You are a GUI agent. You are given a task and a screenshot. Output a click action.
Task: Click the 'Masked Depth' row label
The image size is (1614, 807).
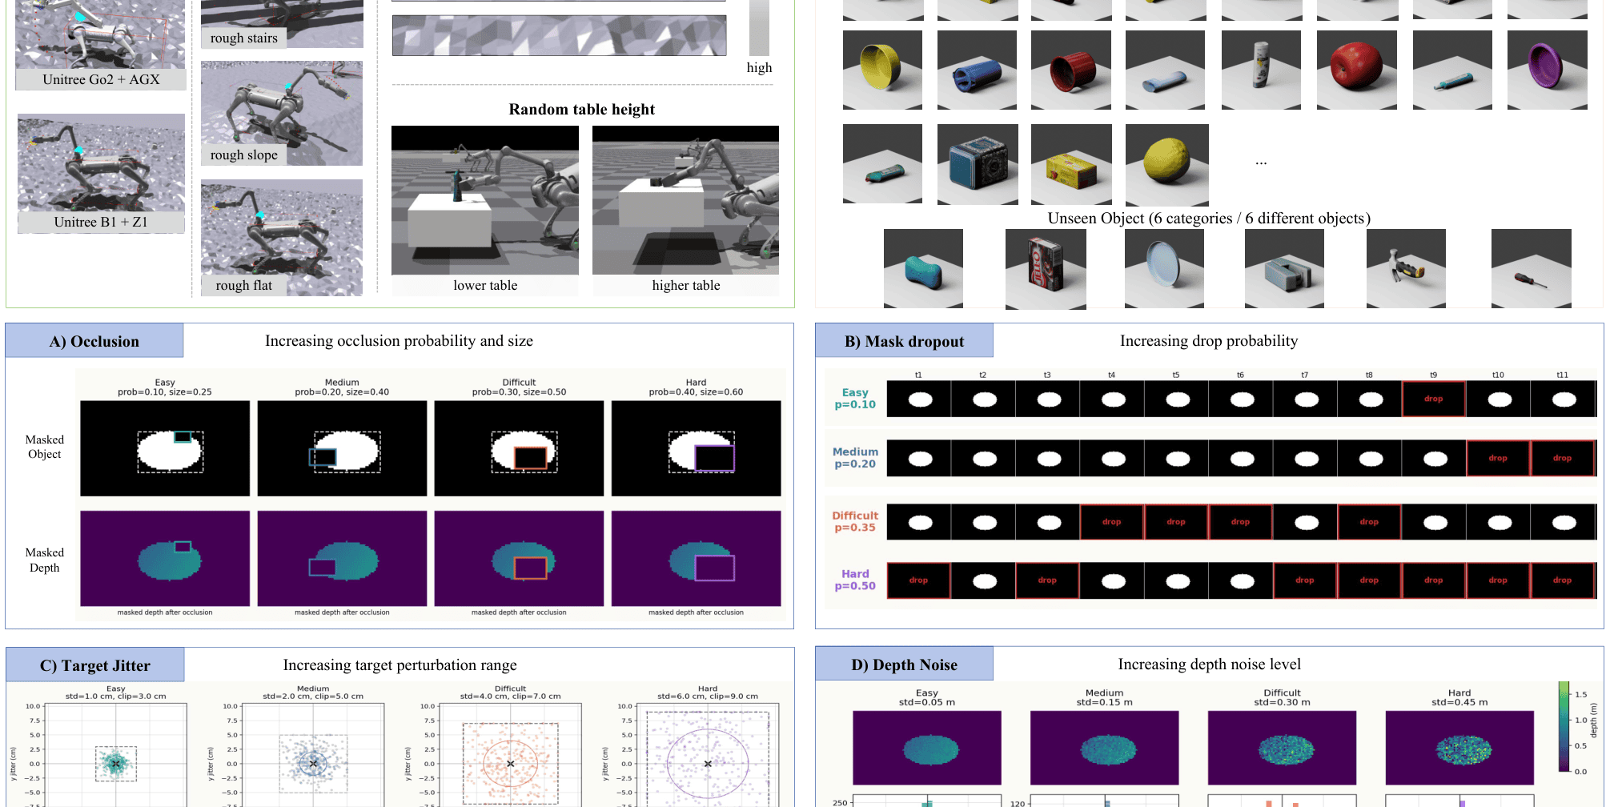(45, 560)
